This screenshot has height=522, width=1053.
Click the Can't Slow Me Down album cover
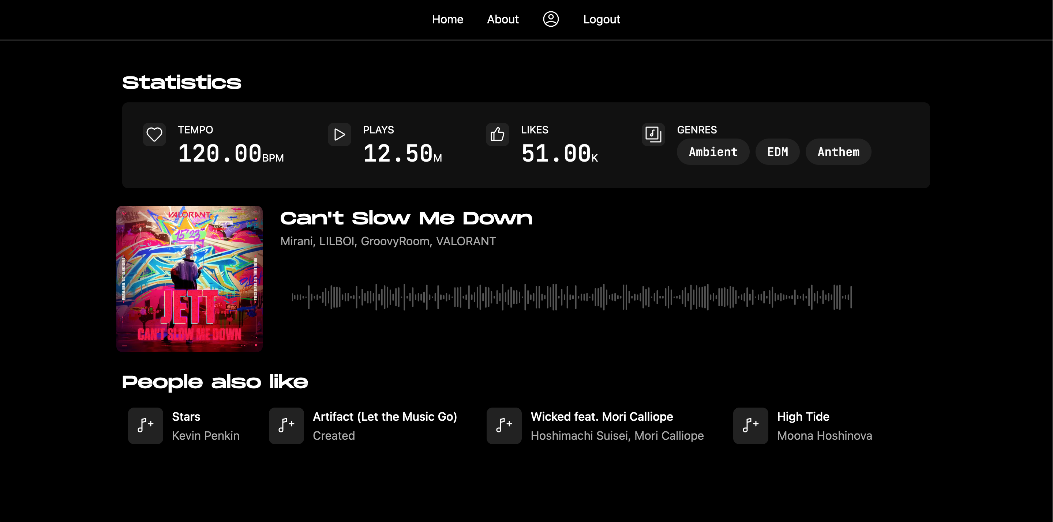pos(189,279)
